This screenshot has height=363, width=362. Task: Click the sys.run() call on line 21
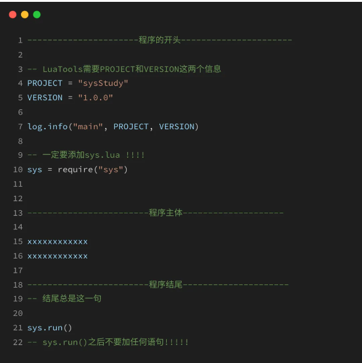[x=49, y=328]
